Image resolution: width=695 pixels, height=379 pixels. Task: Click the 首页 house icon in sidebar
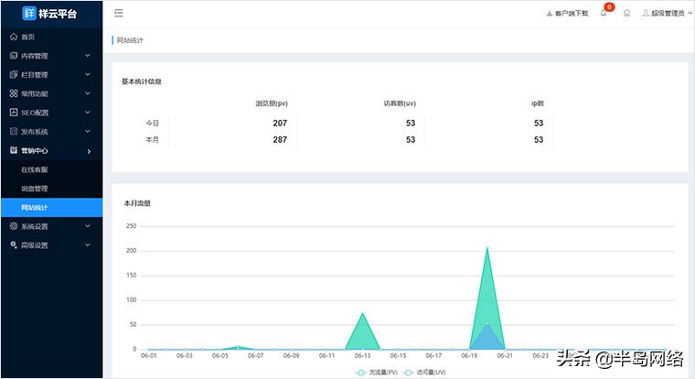click(x=13, y=37)
